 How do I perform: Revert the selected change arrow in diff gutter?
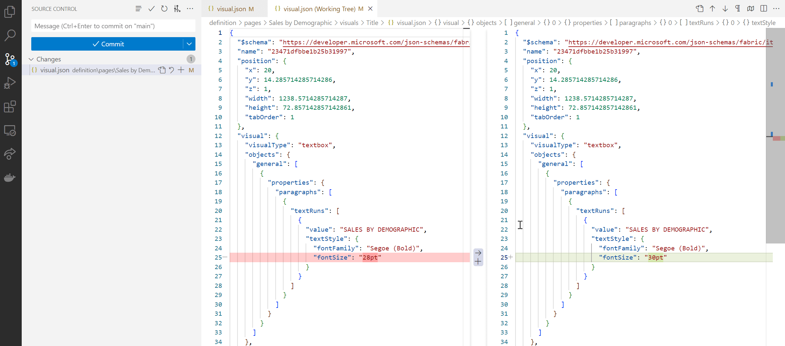478,253
